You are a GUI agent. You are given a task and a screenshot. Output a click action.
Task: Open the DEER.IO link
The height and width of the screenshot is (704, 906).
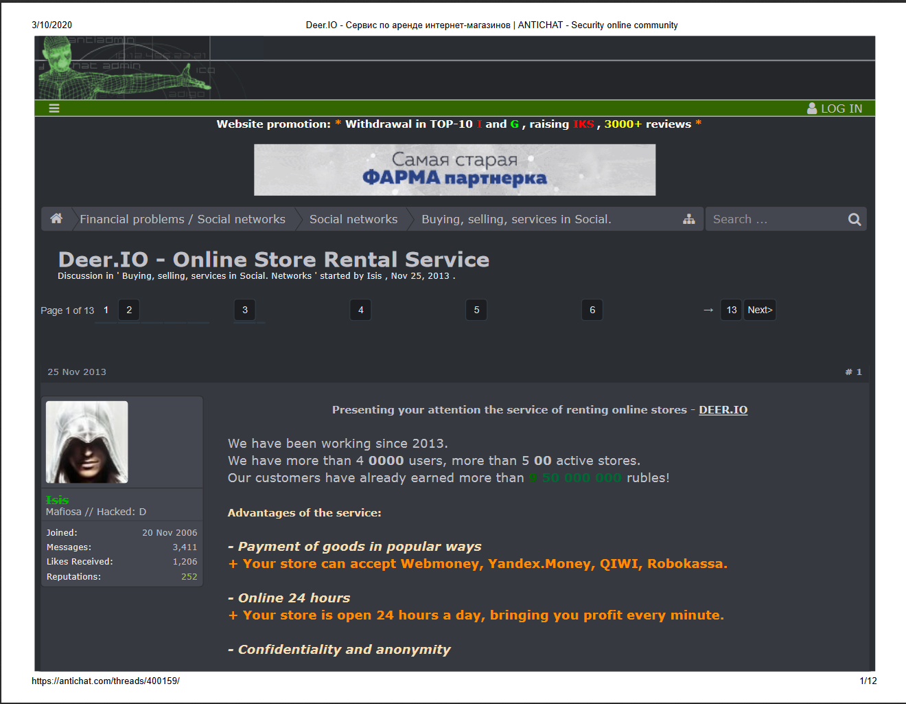723,410
